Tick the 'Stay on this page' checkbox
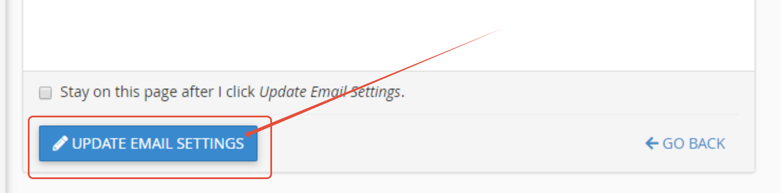 [x=46, y=93]
